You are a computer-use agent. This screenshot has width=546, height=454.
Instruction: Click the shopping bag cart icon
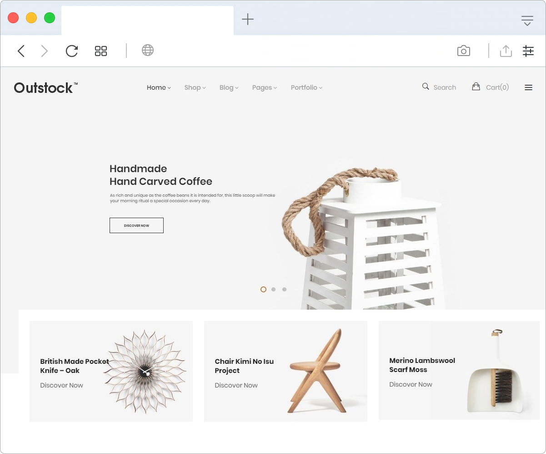coord(476,87)
